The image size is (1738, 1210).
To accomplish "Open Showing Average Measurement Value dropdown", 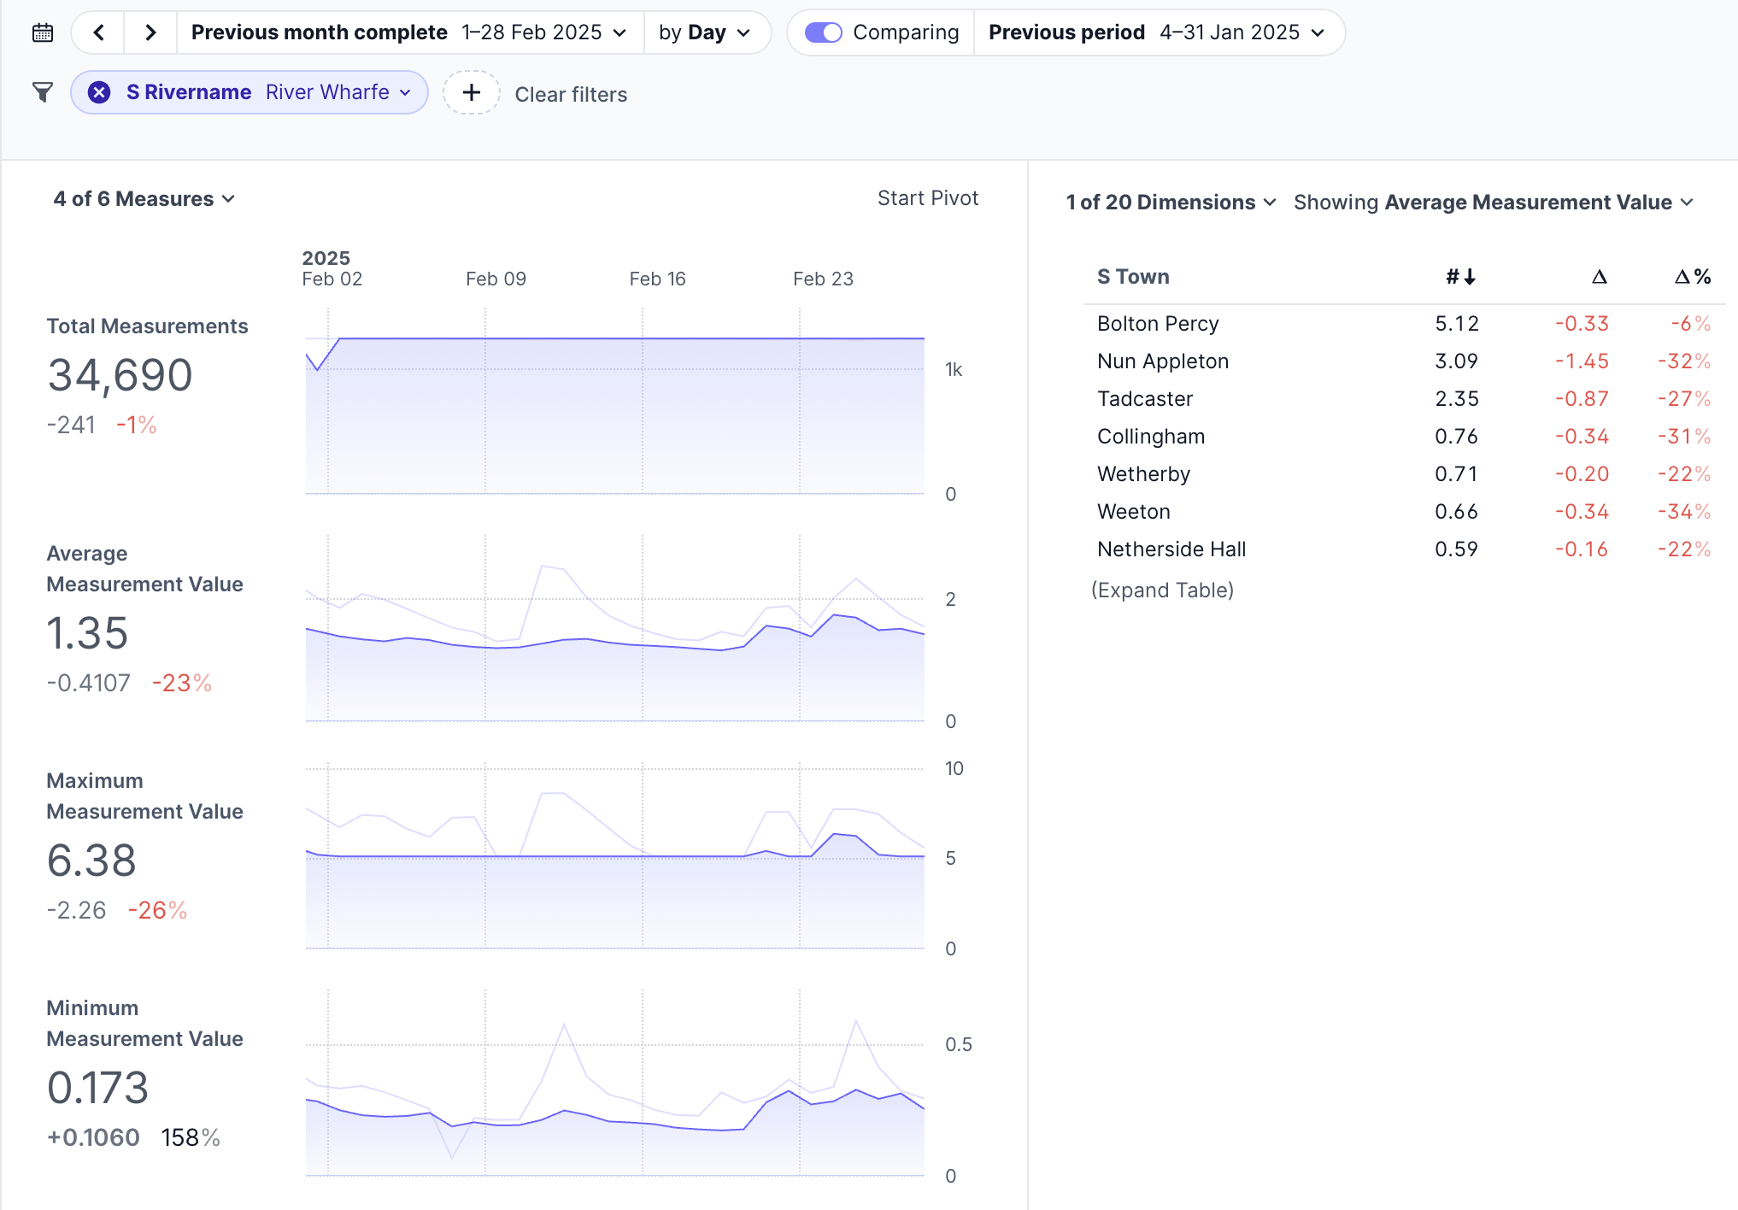I will tap(1493, 203).
